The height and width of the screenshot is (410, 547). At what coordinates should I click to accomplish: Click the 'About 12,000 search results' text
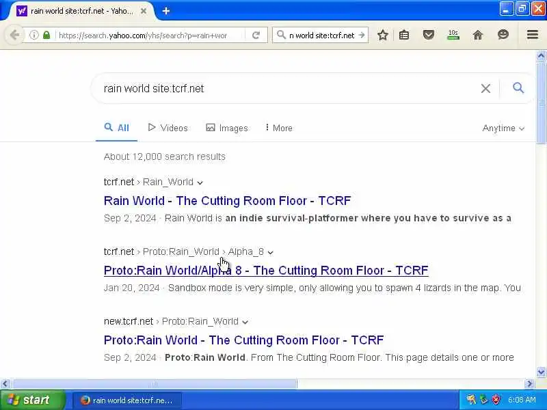click(164, 156)
